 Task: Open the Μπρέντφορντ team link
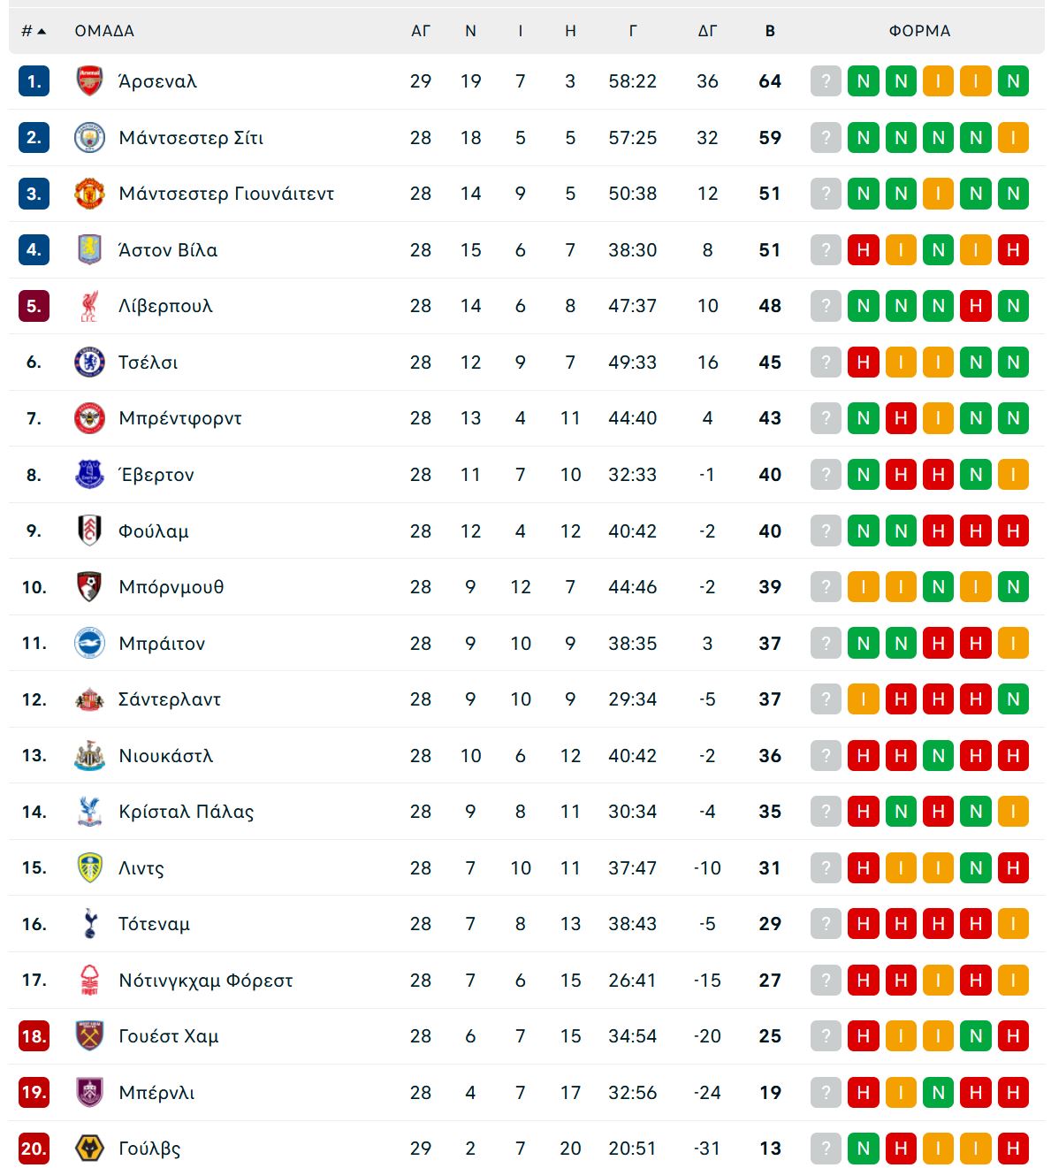pyautogui.click(x=180, y=418)
